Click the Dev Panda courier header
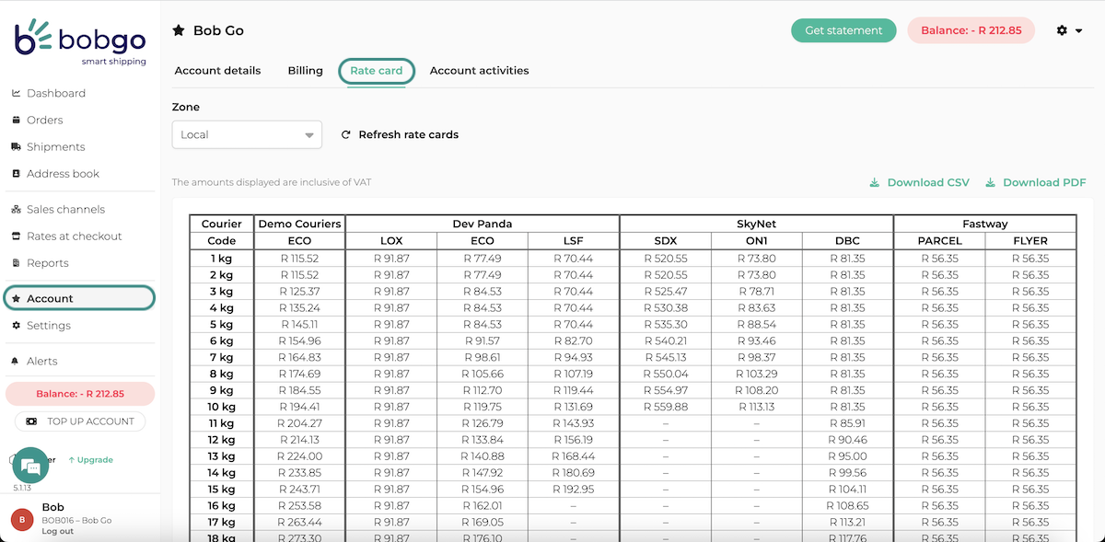The image size is (1105, 542). pos(483,224)
